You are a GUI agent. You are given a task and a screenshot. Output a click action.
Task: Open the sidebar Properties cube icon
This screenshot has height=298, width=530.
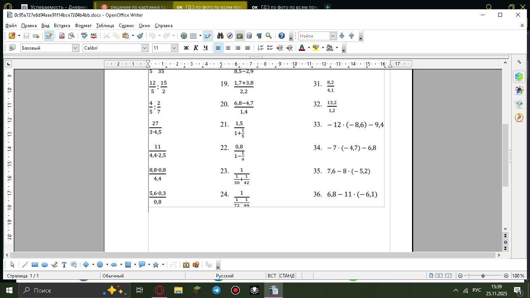click(x=519, y=76)
